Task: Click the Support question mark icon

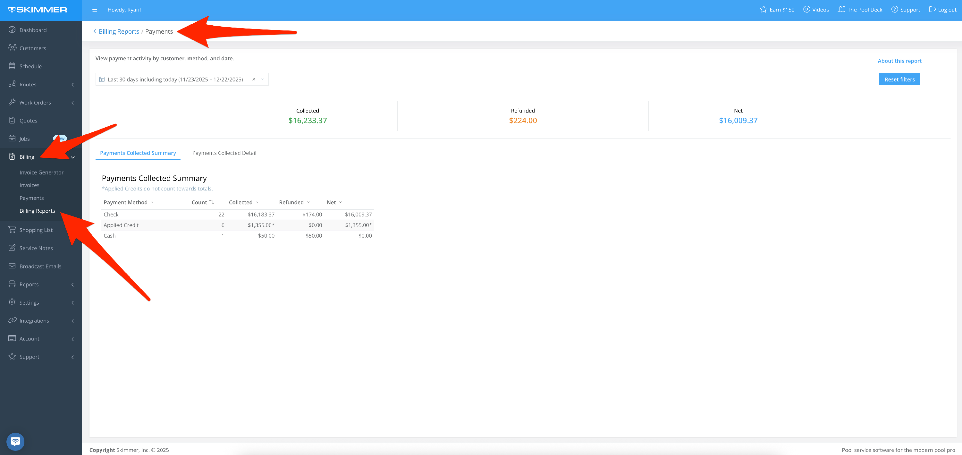Action: [894, 10]
